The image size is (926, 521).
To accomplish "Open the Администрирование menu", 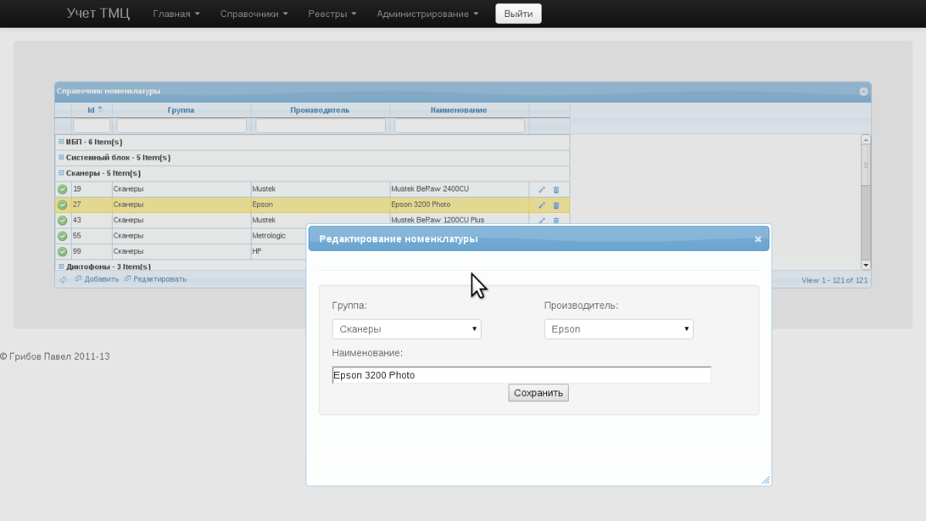I will [428, 14].
